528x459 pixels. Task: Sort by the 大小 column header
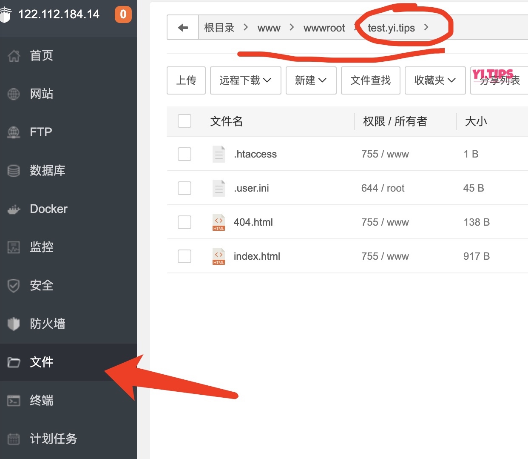pyautogui.click(x=476, y=121)
